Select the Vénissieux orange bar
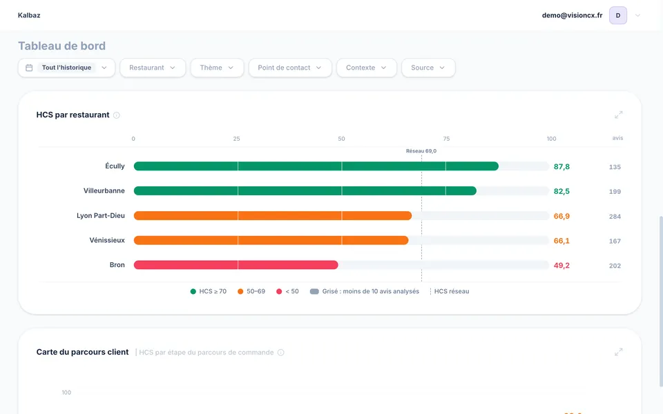This screenshot has width=663, height=414. [x=271, y=240]
